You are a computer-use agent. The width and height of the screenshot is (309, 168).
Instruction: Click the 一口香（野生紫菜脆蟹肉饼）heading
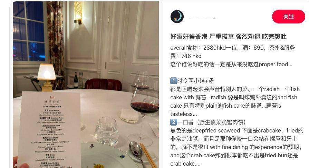click(x=212, y=122)
